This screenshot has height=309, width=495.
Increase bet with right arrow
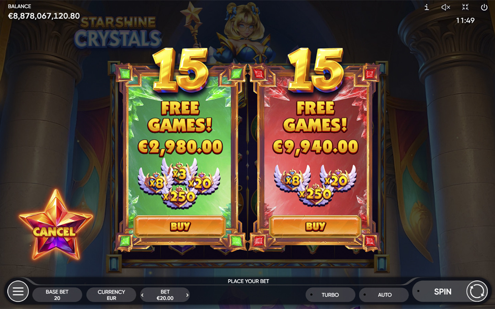tap(187, 295)
